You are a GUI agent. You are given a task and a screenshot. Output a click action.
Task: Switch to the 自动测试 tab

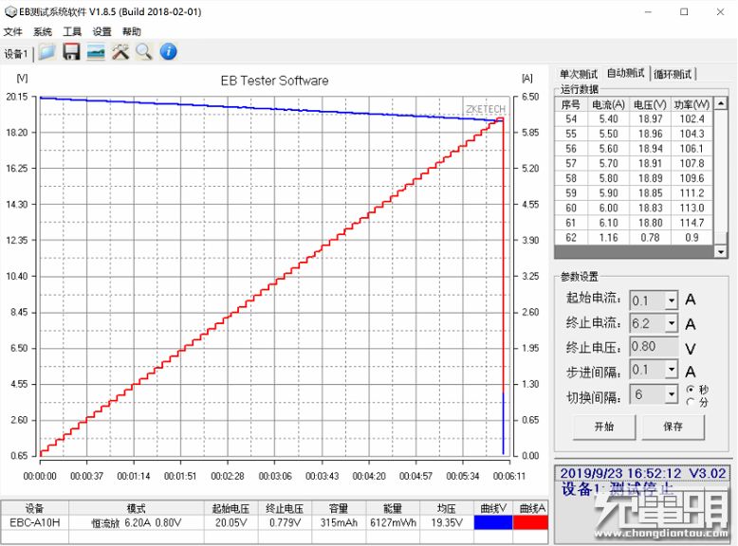click(625, 73)
